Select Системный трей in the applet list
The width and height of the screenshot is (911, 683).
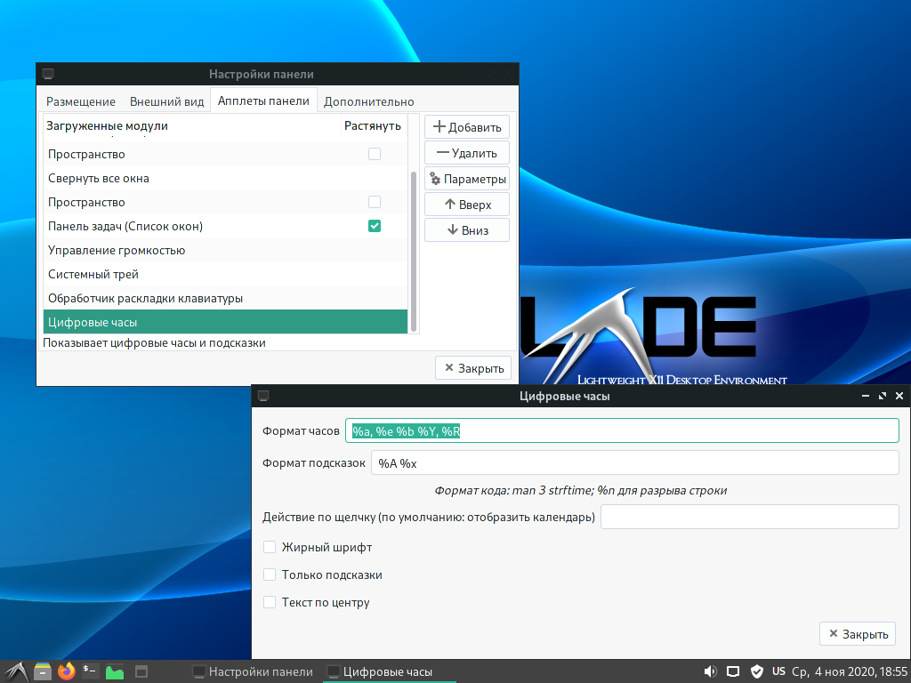(x=93, y=274)
